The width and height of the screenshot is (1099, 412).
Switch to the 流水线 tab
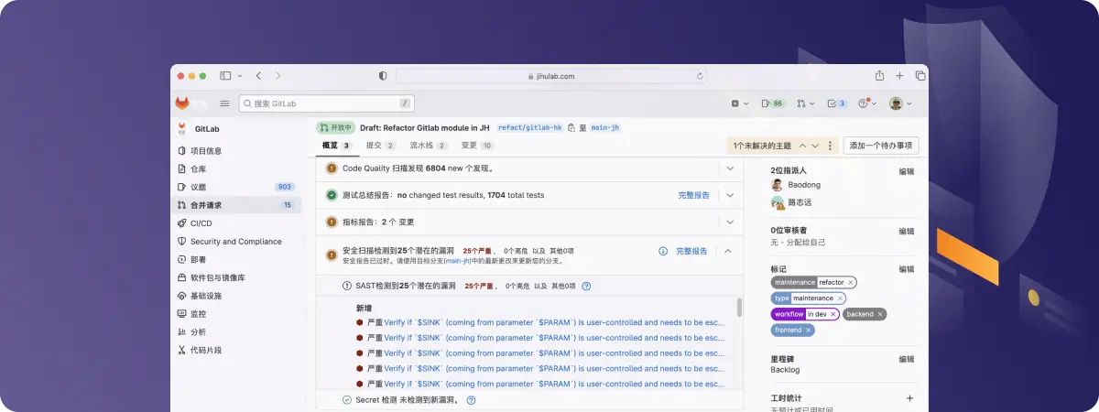pos(427,146)
